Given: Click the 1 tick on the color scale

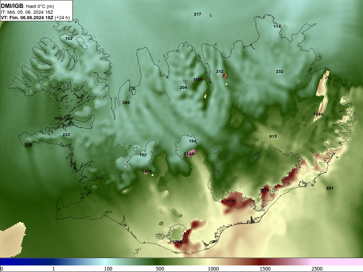Looking at the screenshot, I should click(53, 269).
